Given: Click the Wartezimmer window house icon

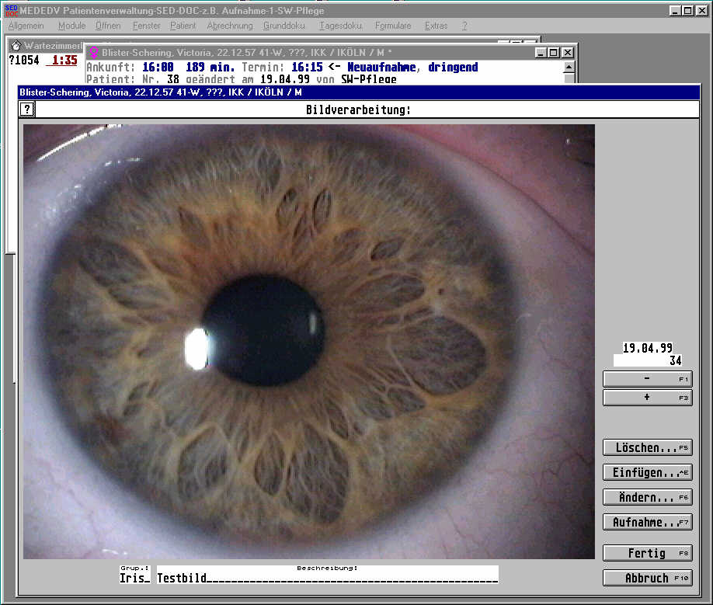Looking at the screenshot, I should pyautogui.click(x=14, y=46).
